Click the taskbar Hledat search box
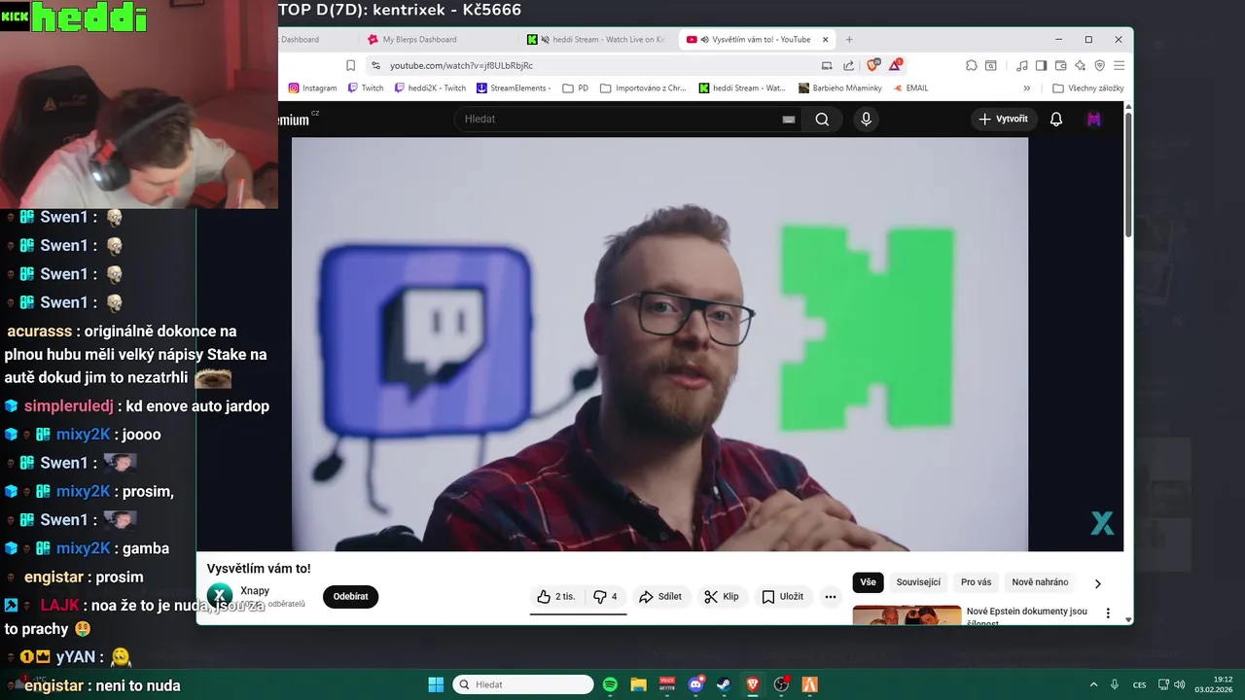 tap(523, 684)
